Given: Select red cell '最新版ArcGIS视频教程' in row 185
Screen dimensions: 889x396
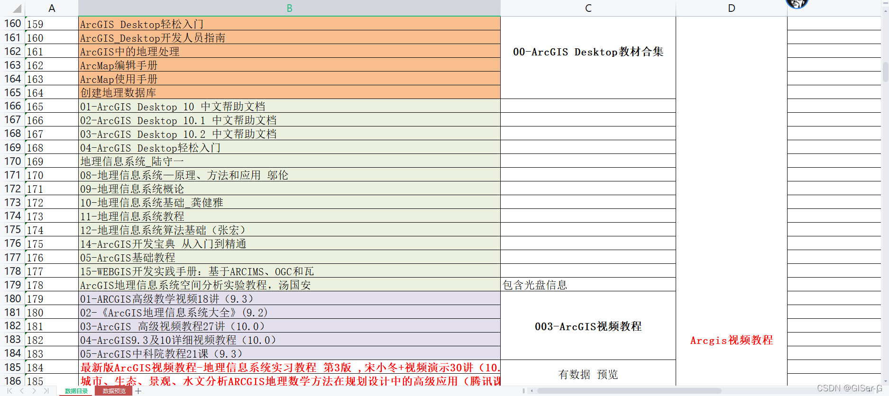Looking at the screenshot, I should [289, 367].
